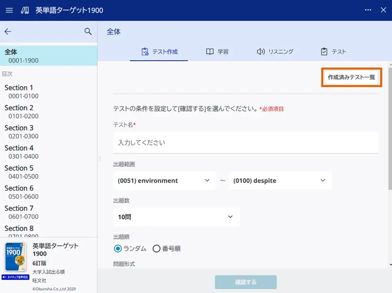Open the starting range dropdown showing (0051) environment
This screenshot has width=392, height=293.
165,180
